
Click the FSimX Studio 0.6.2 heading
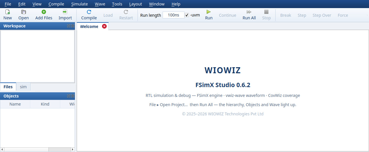pyautogui.click(x=223, y=85)
